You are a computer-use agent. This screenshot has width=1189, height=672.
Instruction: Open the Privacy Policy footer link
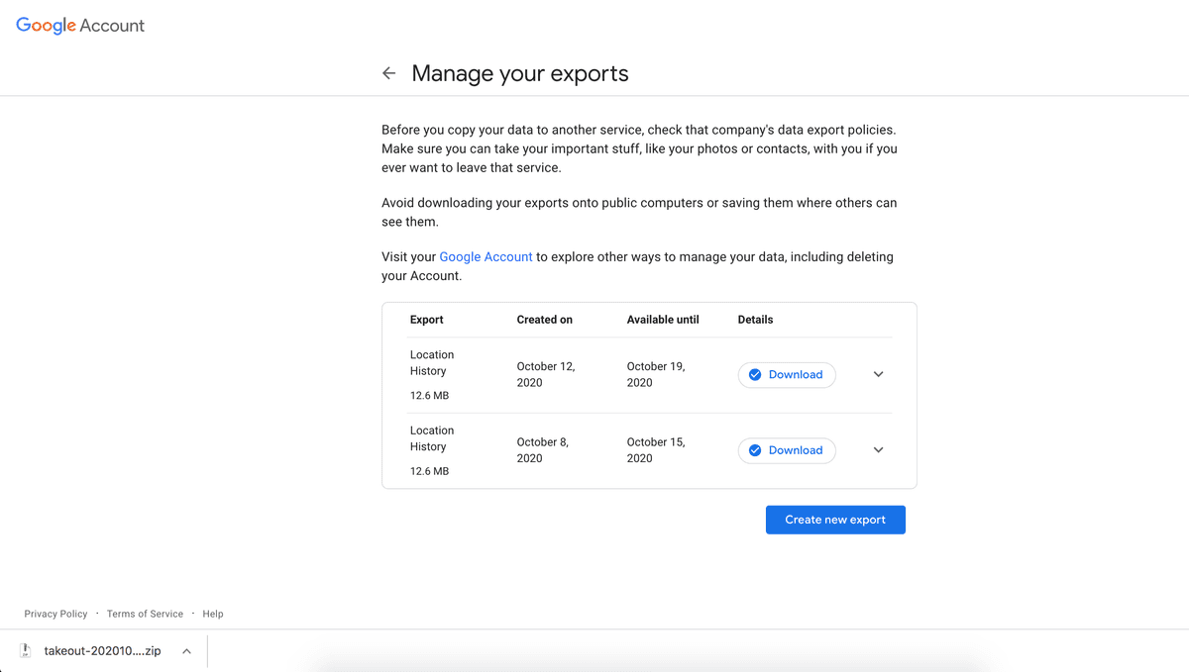tap(55, 614)
